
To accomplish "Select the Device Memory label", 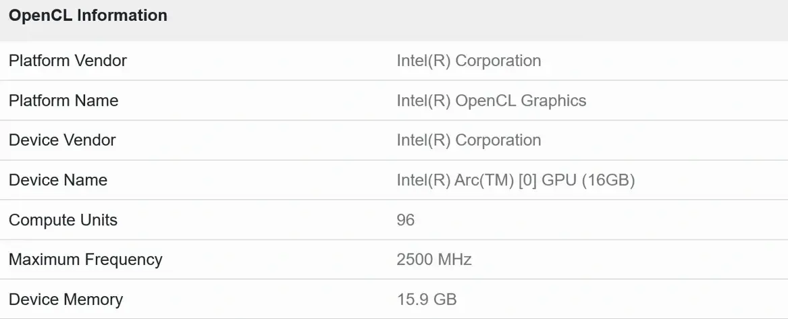I will click(65, 299).
